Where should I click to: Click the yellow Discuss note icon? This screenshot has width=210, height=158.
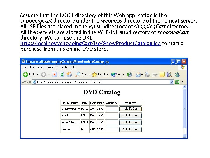(x=162, y=74)
